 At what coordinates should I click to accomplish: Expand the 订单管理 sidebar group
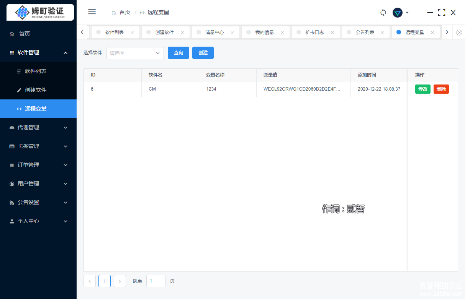point(38,165)
